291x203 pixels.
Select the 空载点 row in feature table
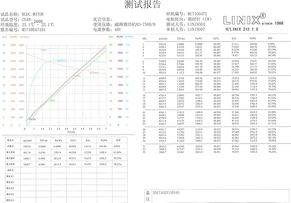(x=66, y=146)
